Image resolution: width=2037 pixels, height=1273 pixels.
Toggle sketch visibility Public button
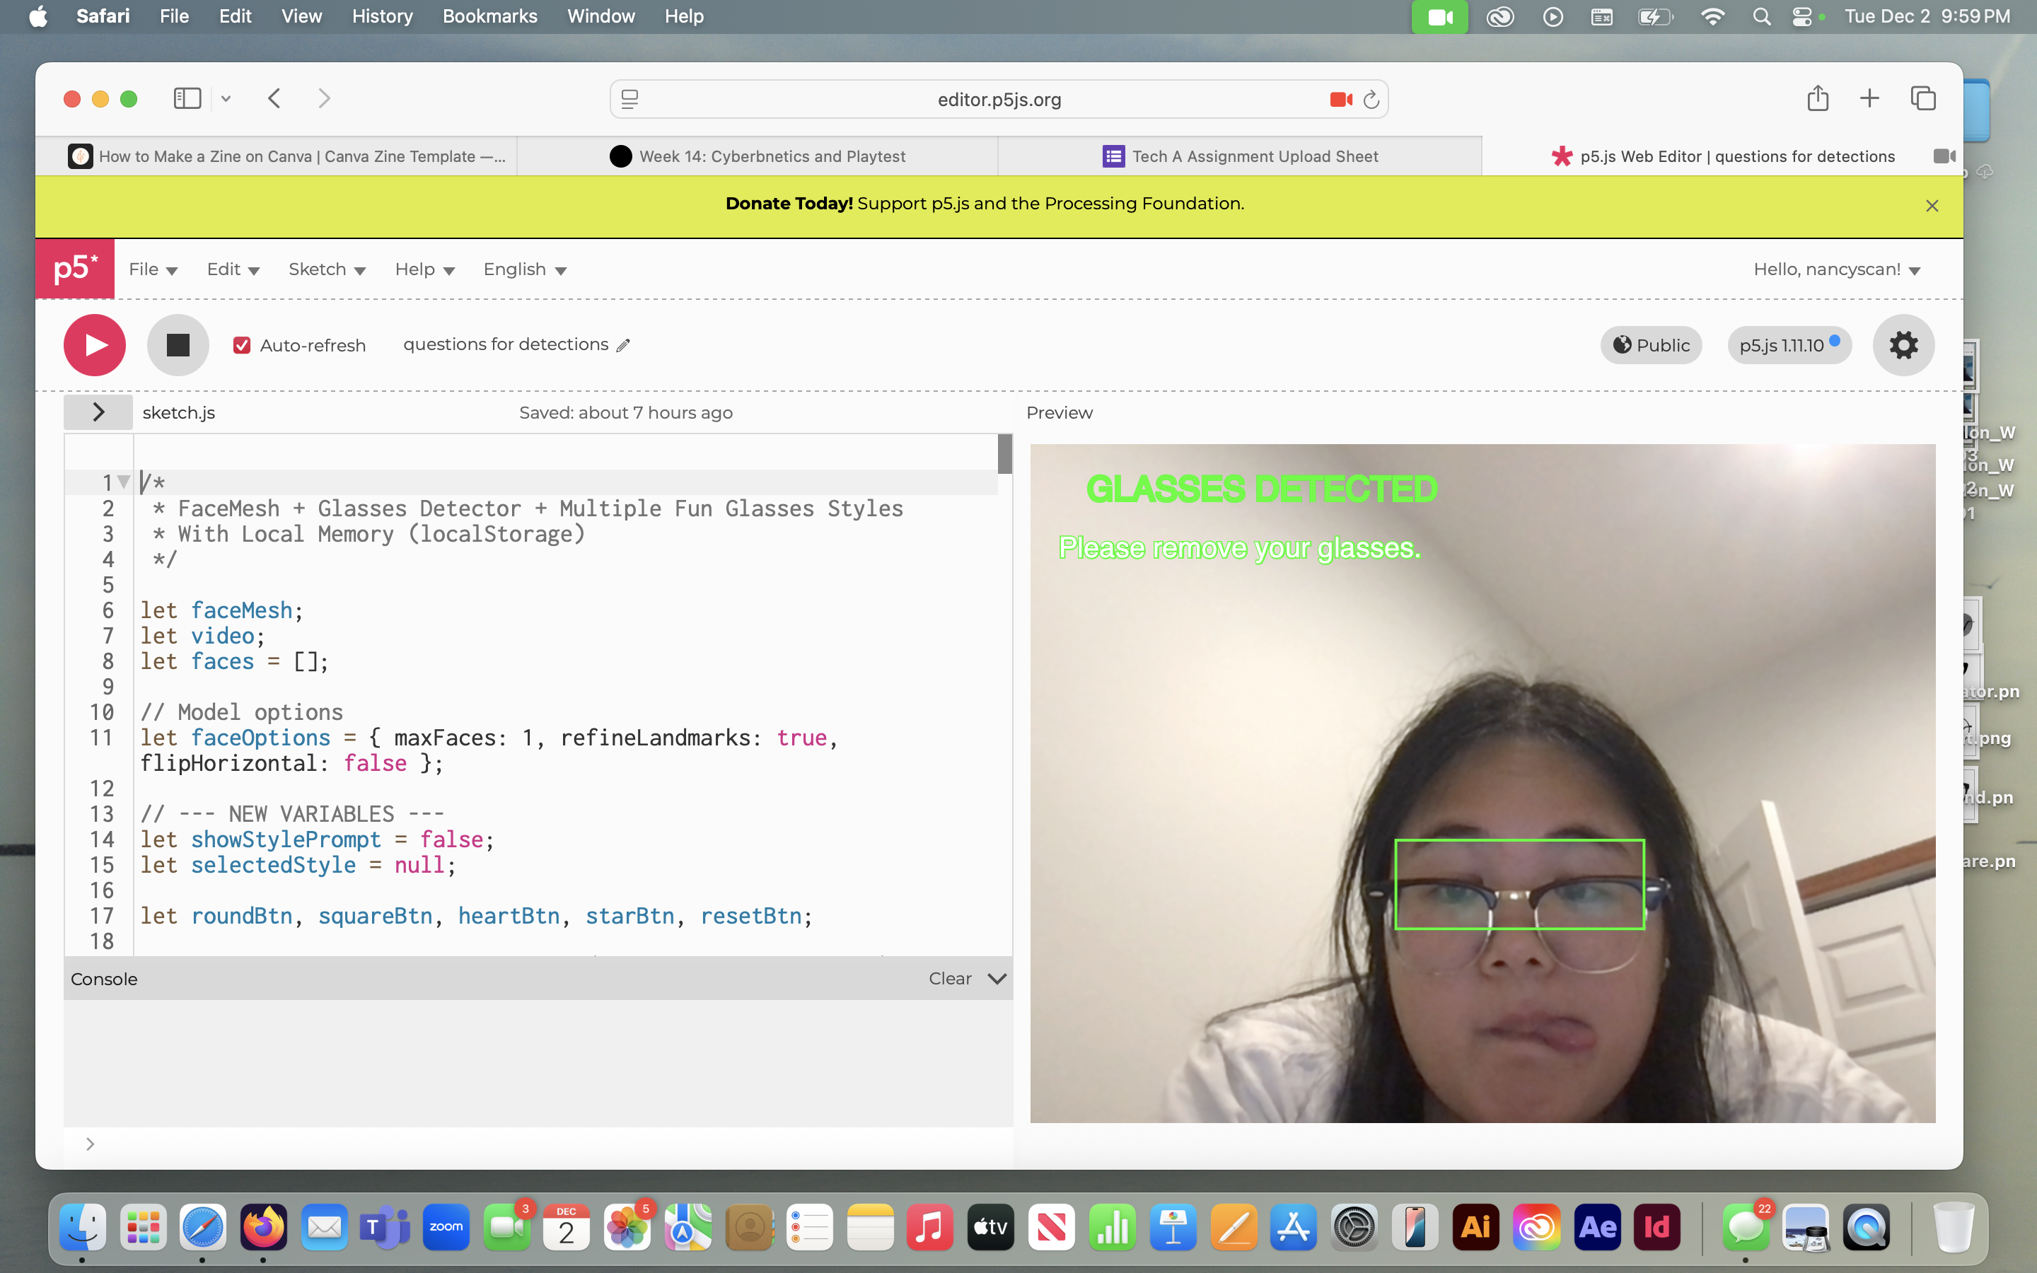[1651, 345]
